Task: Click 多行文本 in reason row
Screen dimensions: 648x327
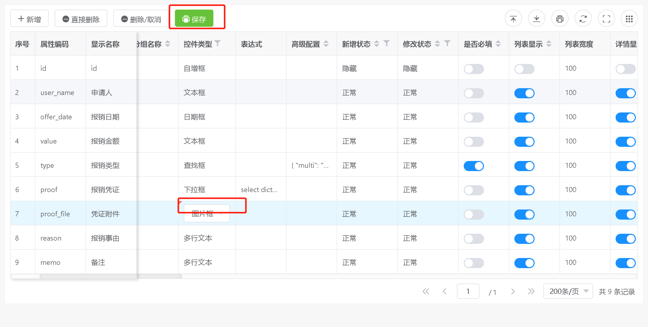Action: click(198, 238)
